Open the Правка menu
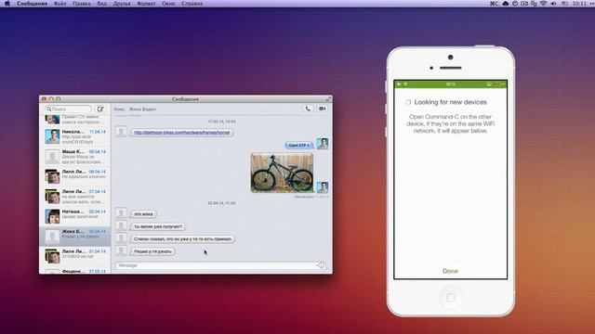The height and width of the screenshot is (334, 595). 81,4
